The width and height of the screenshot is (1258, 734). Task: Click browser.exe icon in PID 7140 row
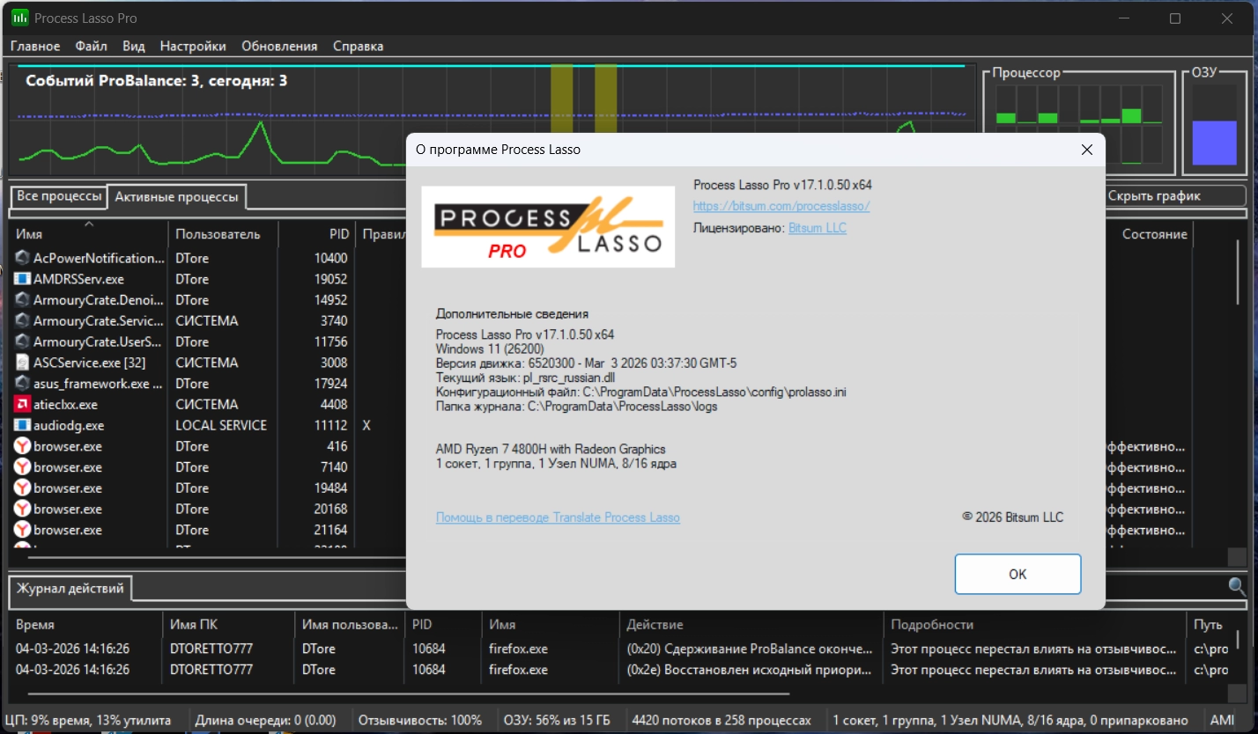(23, 467)
